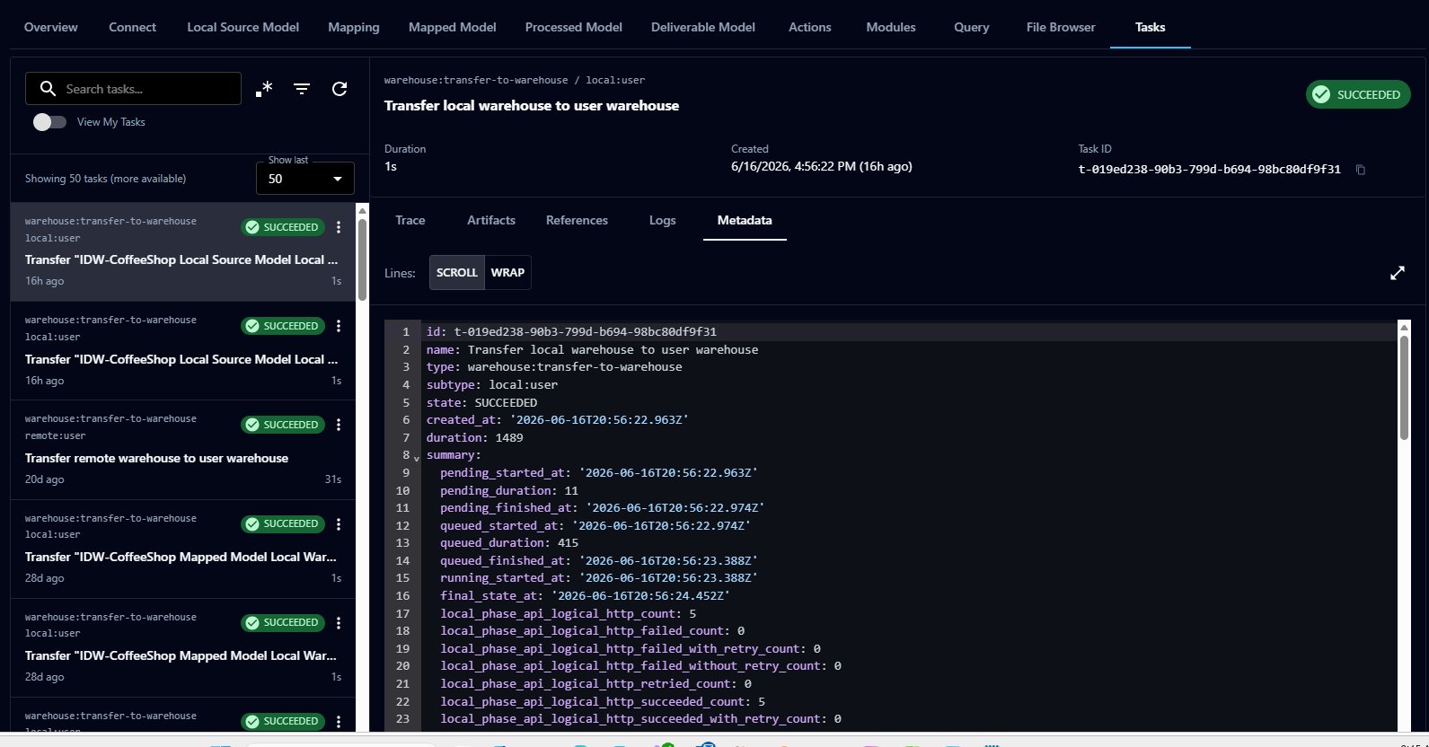Click the metadata viewer vertical scrollbar
1429x747 pixels.
1404,386
